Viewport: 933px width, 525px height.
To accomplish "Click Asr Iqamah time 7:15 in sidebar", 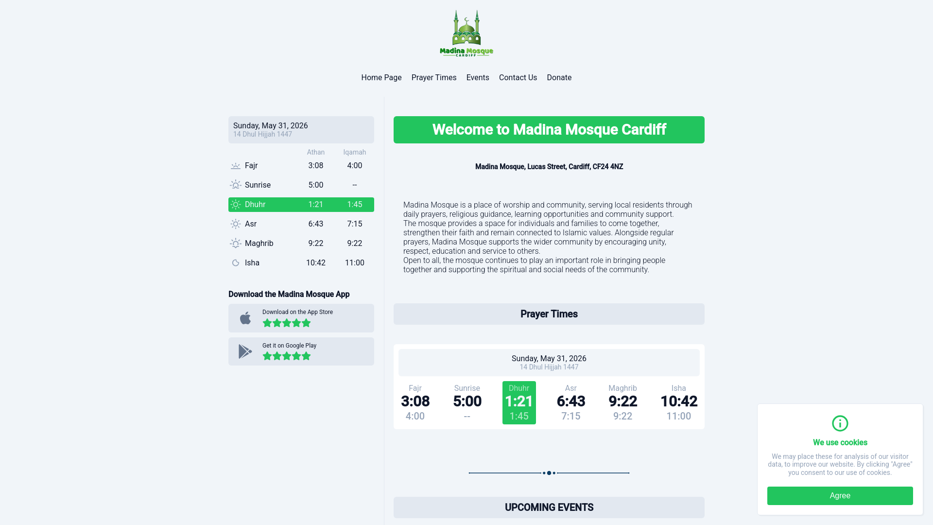I will [x=355, y=224].
